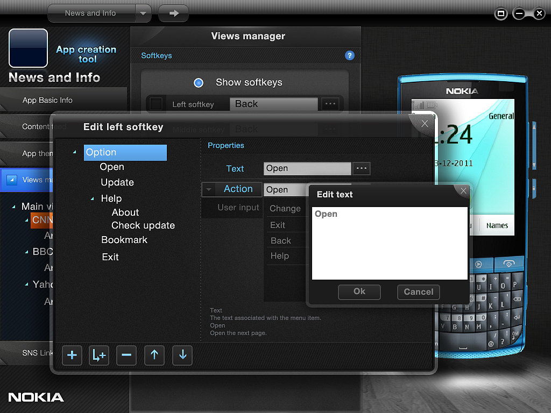
Task: Open Softkeys help question mark icon
Action: (x=349, y=55)
